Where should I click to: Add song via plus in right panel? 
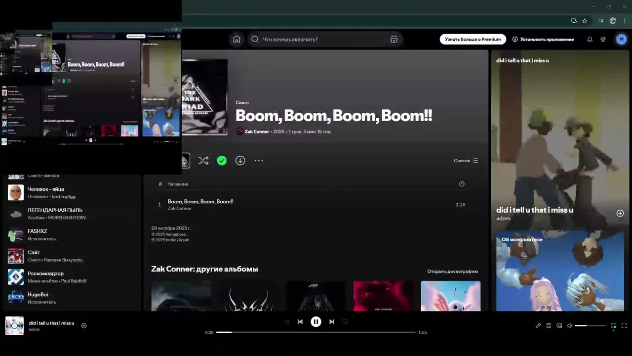tap(620, 214)
